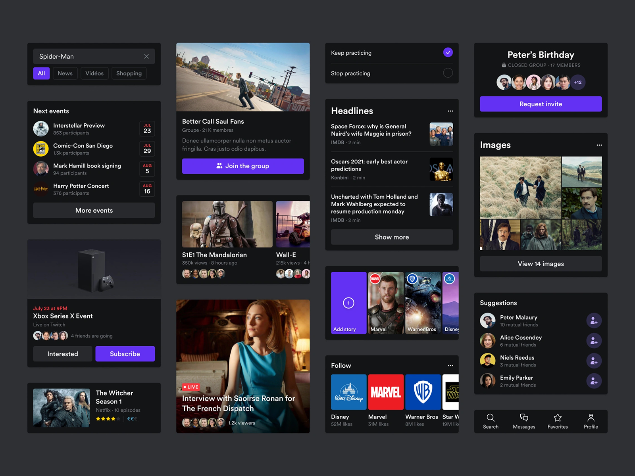Open Peter Malaury's profile avatar
Viewport: 635px width, 476px height.
click(x=488, y=321)
